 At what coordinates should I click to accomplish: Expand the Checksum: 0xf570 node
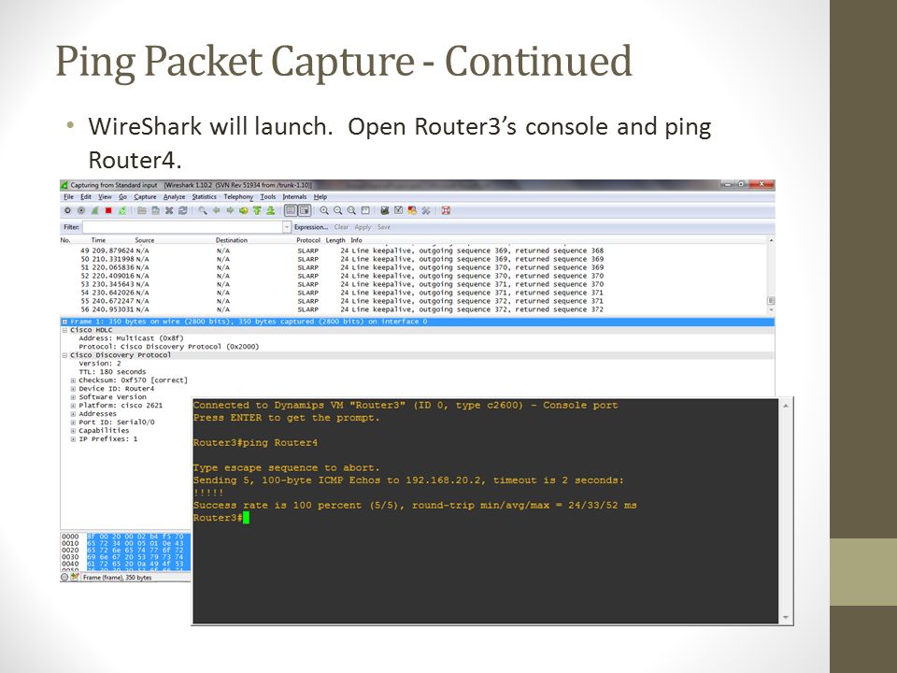(73, 380)
